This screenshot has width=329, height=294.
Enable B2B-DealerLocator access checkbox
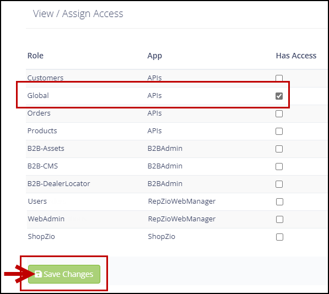pos(279,184)
